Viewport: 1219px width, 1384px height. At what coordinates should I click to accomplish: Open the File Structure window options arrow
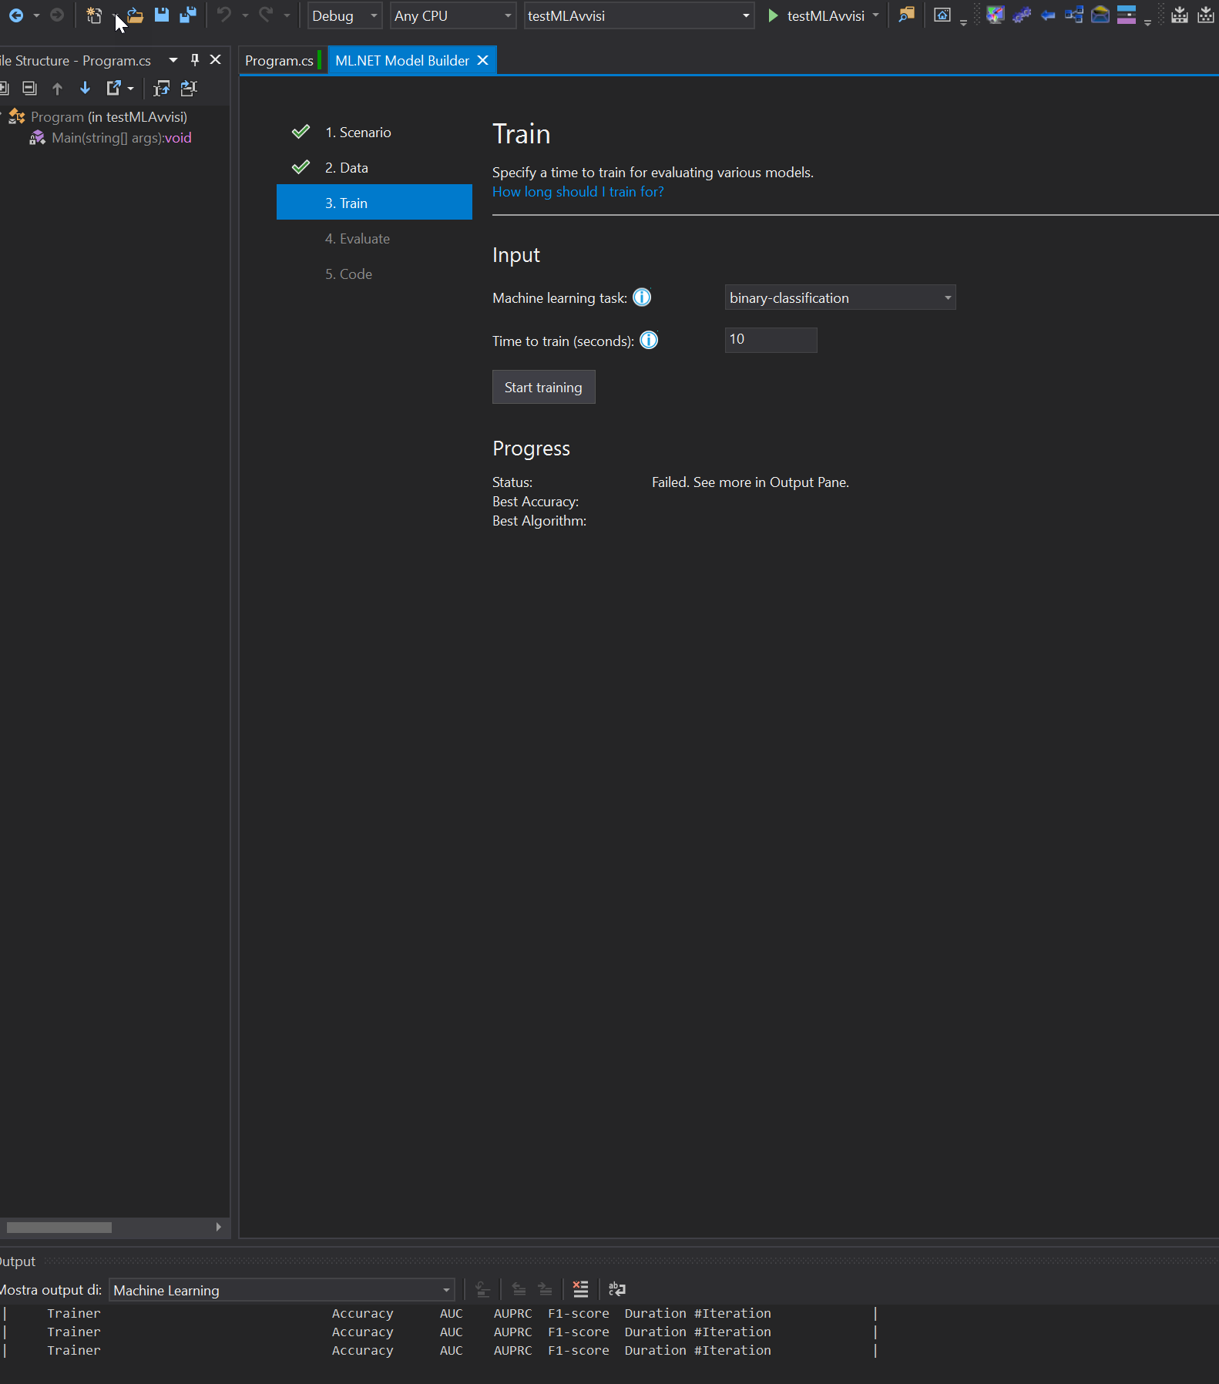[x=173, y=60]
